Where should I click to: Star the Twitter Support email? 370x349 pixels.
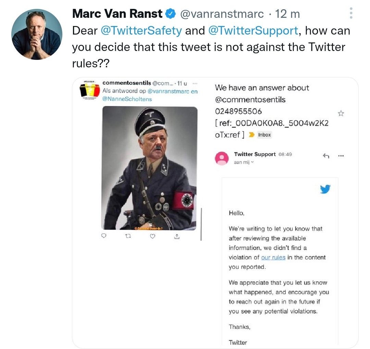pyautogui.click(x=341, y=113)
